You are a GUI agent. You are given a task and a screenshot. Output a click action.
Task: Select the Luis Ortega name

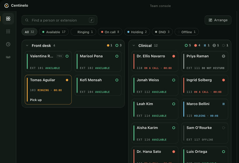pyautogui.click(x=197, y=152)
